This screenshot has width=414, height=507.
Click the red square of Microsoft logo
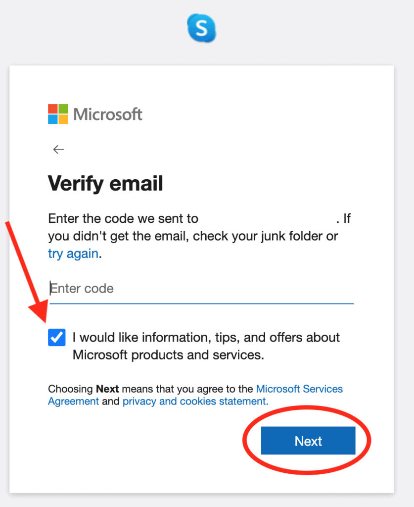click(x=53, y=109)
